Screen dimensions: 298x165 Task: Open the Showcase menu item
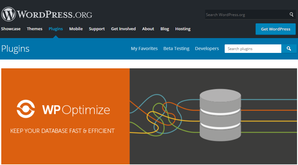(x=11, y=29)
